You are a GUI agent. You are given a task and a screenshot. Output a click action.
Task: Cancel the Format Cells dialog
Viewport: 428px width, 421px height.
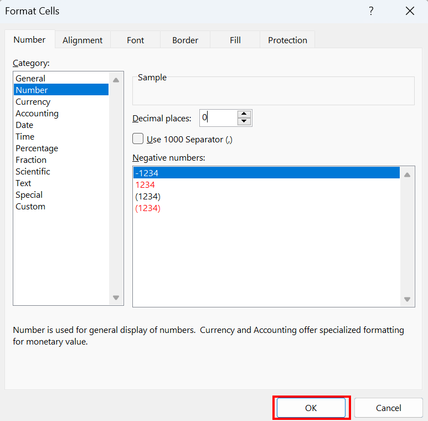click(x=388, y=408)
